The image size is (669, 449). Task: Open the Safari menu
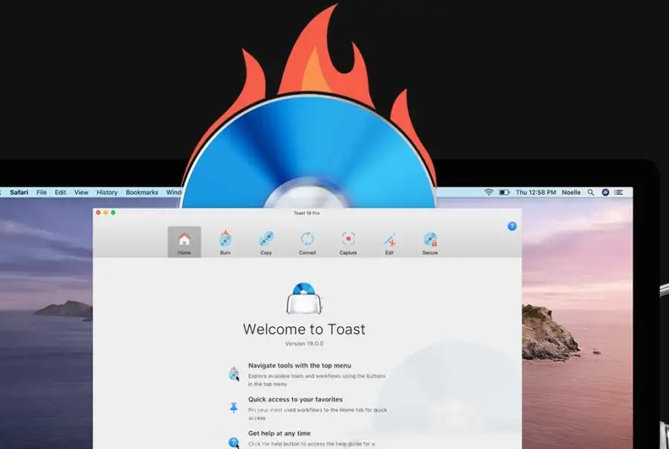click(19, 193)
